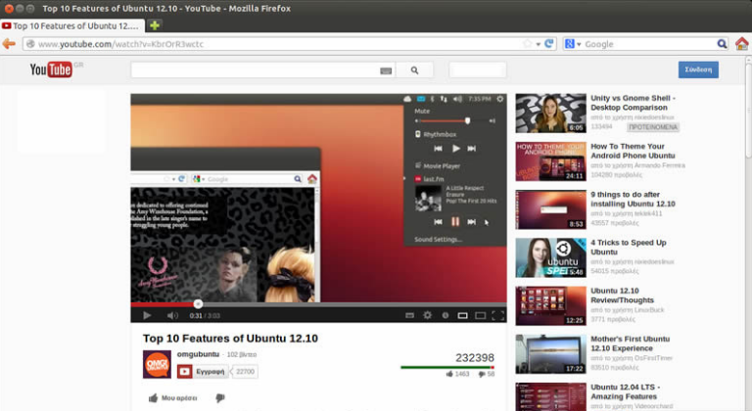Click the Firefox search magnifier icon

coord(722,44)
